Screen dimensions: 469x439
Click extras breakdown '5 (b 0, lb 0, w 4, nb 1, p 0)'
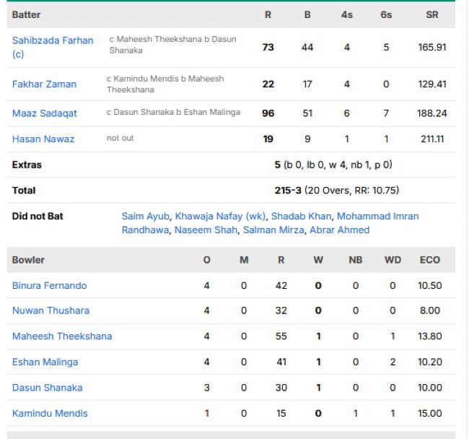coord(333,165)
